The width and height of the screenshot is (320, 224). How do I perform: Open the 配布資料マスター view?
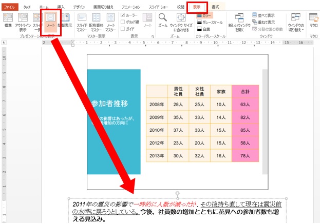pos(96,24)
